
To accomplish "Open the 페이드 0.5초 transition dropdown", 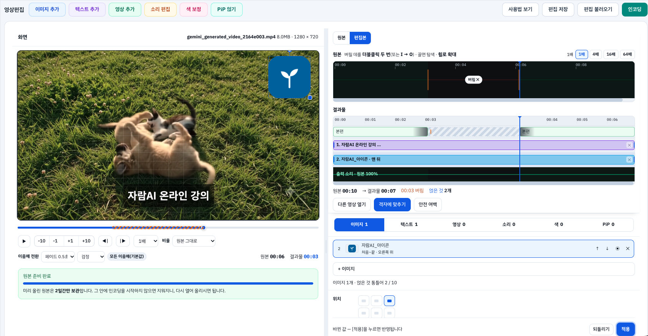I will (58, 257).
